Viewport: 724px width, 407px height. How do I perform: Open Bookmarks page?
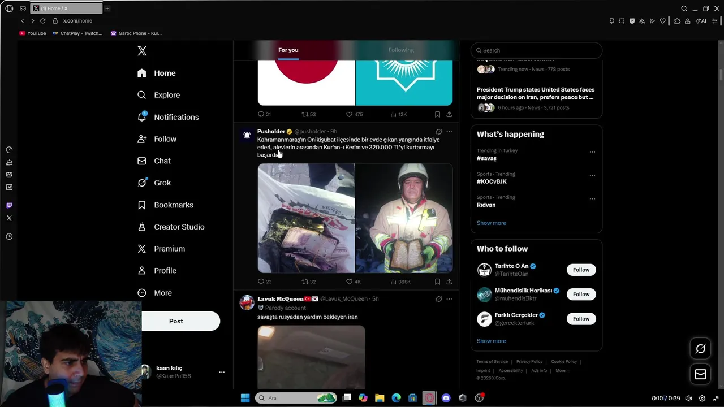click(x=165, y=205)
